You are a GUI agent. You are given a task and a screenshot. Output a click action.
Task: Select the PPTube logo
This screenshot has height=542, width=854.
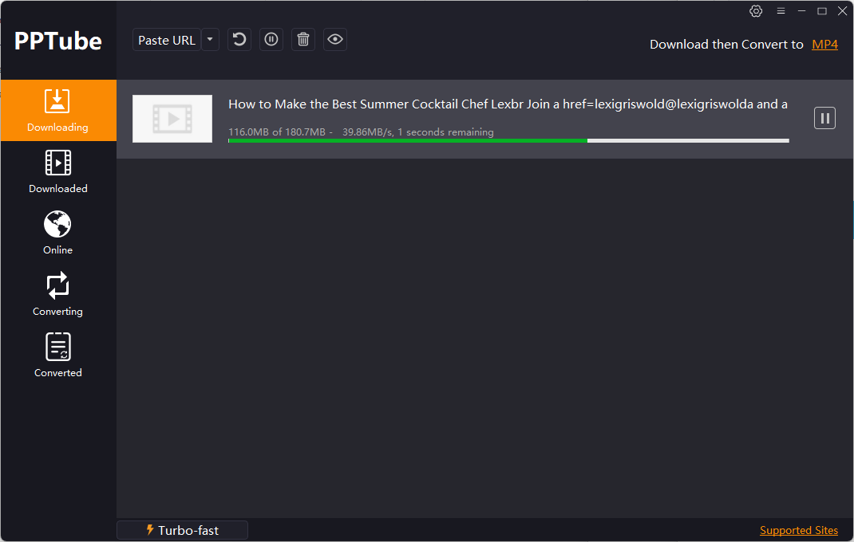pos(57,40)
